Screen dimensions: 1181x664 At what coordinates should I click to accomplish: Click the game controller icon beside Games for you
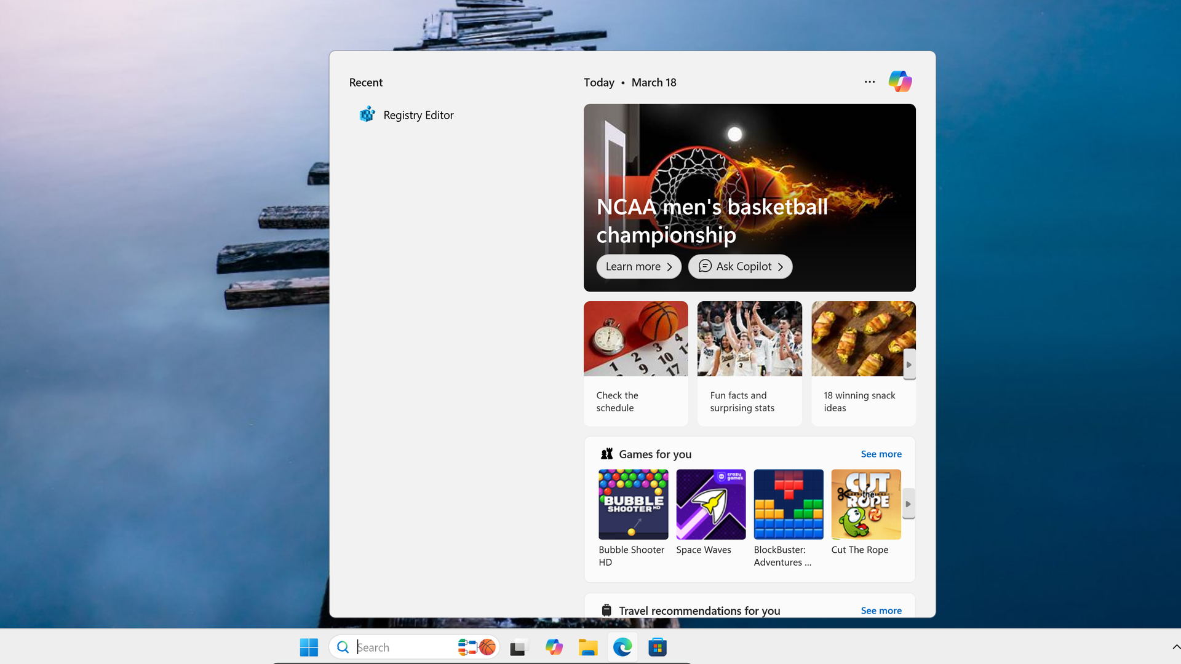606,453
